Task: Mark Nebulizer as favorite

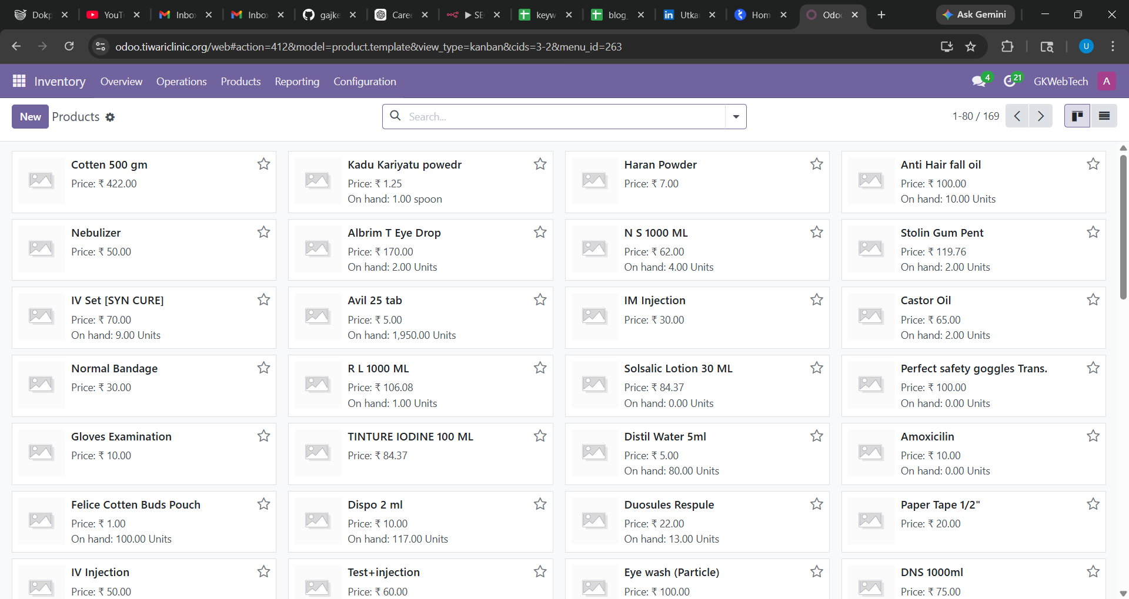Action: tap(263, 233)
